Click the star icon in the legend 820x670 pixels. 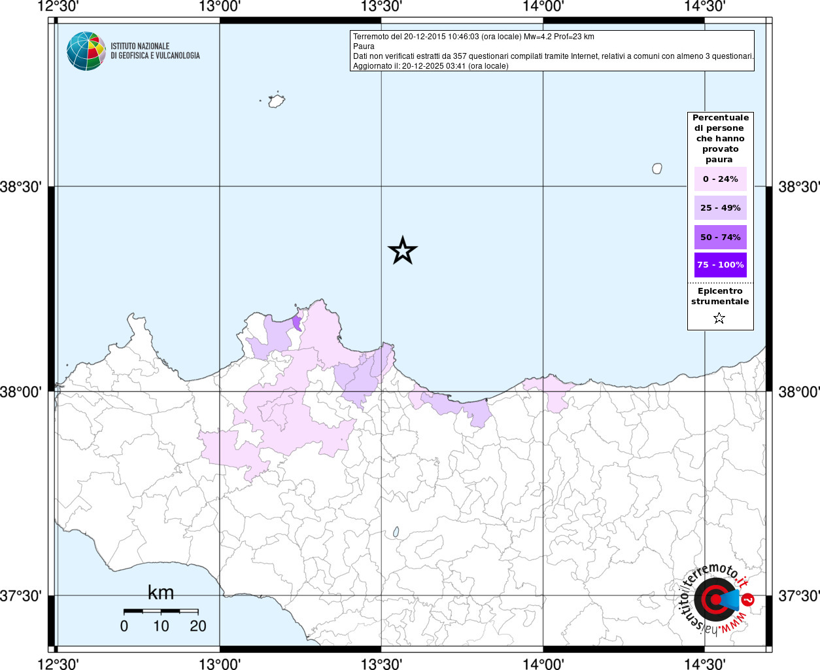[x=719, y=319]
